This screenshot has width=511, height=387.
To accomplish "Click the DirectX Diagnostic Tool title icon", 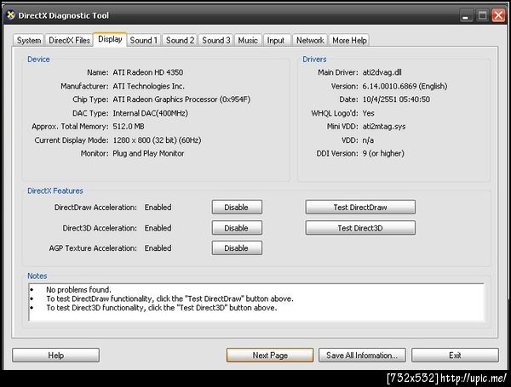I will click(x=11, y=15).
